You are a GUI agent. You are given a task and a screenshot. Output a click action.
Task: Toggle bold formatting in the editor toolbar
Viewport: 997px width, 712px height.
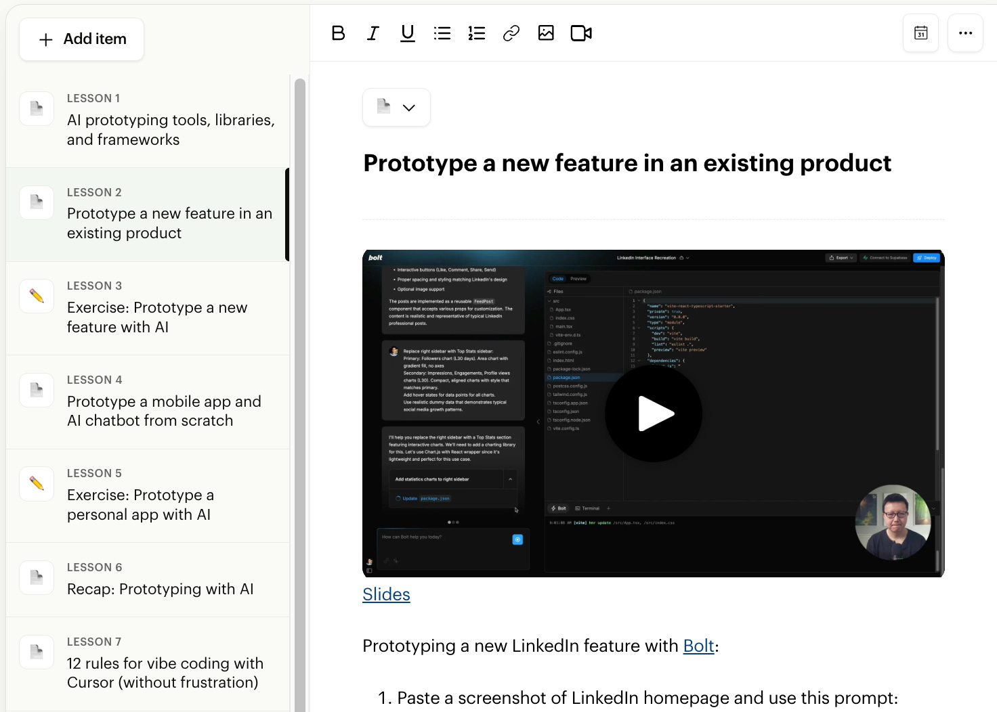tap(338, 33)
